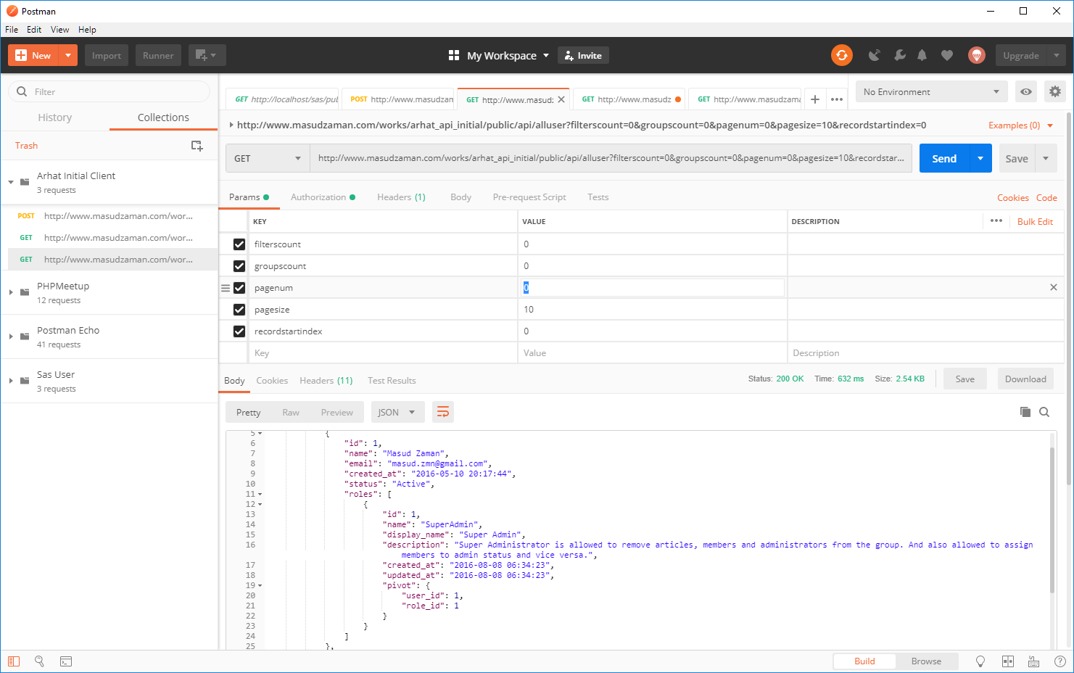Uncheck the pagesize parameter checkbox
Screen dimensions: 1074x673
coord(239,310)
